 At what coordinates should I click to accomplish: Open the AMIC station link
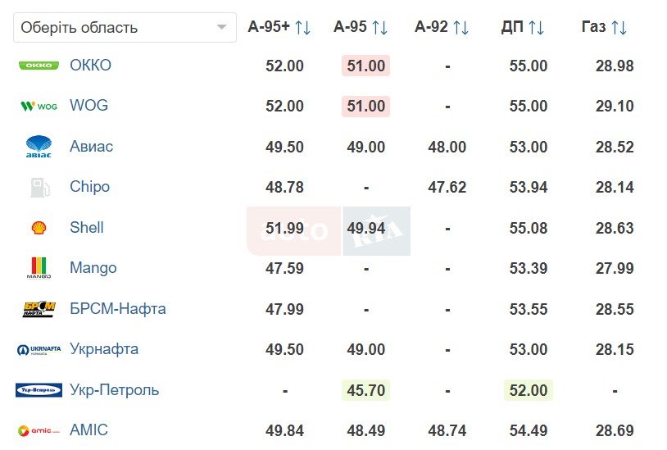point(88,430)
